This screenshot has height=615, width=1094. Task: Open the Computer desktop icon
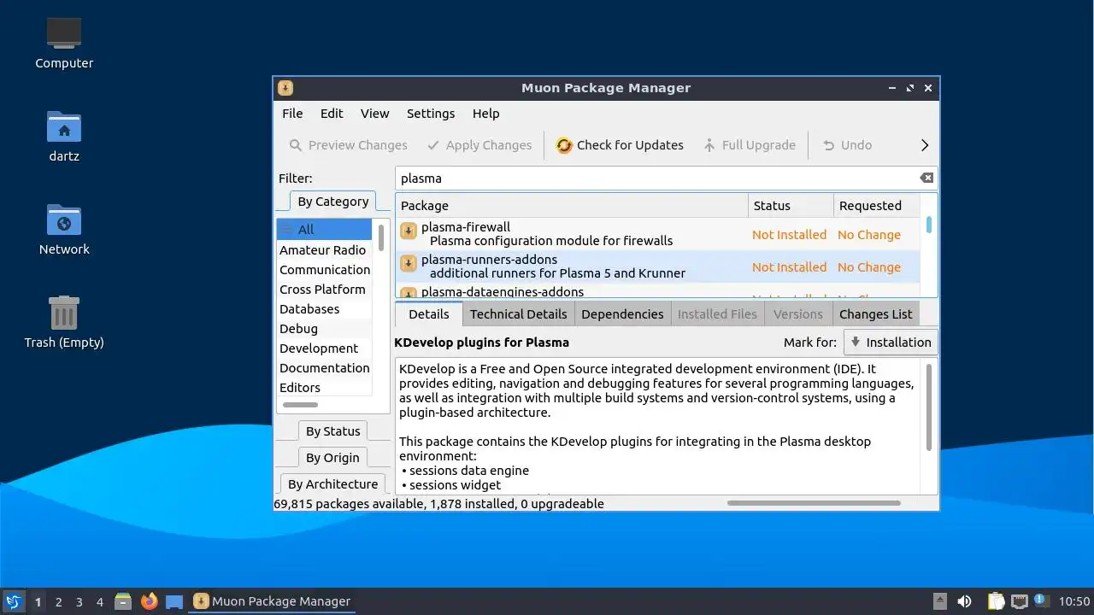coord(64,42)
